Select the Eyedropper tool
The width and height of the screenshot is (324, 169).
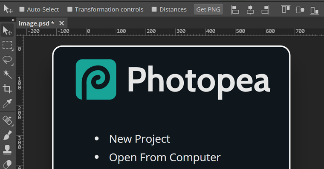(x=7, y=103)
